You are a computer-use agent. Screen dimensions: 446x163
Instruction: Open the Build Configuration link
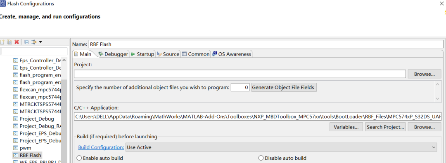[101, 147]
